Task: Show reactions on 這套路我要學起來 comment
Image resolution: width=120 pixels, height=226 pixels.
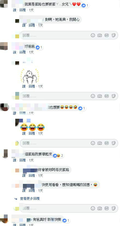Action: pyautogui.click(x=58, y=156)
